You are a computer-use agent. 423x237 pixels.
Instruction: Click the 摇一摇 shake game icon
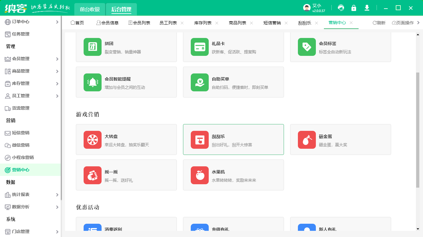tap(92, 175)
